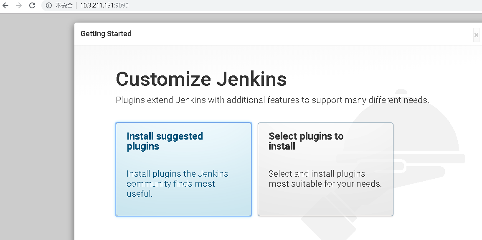Choose the Install suggested plugins card

click(183, 169)
